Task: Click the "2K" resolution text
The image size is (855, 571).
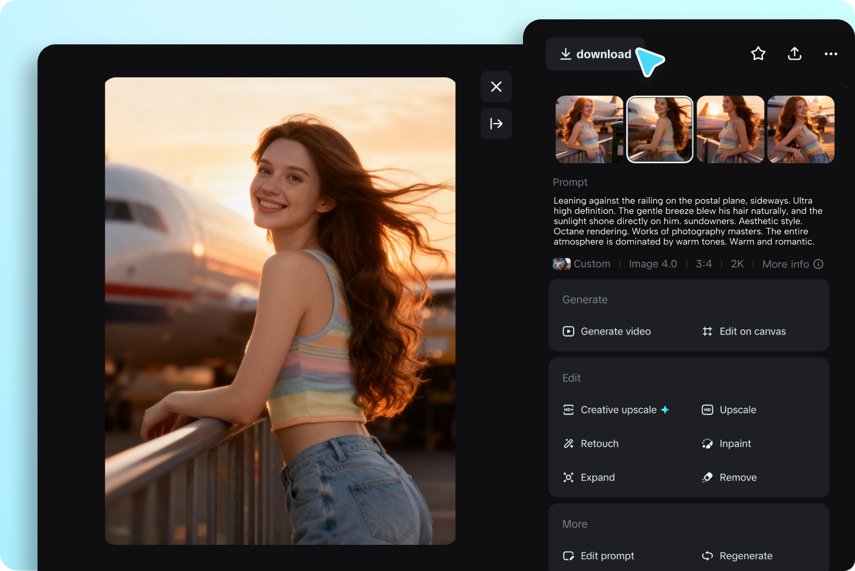Action: (x=737, y=264)
